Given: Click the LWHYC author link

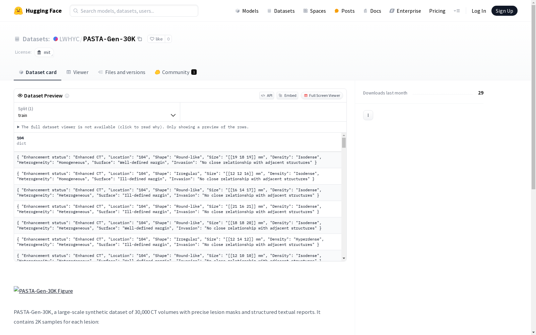Looking at the screenshot, I should click(x=69, y=39).
